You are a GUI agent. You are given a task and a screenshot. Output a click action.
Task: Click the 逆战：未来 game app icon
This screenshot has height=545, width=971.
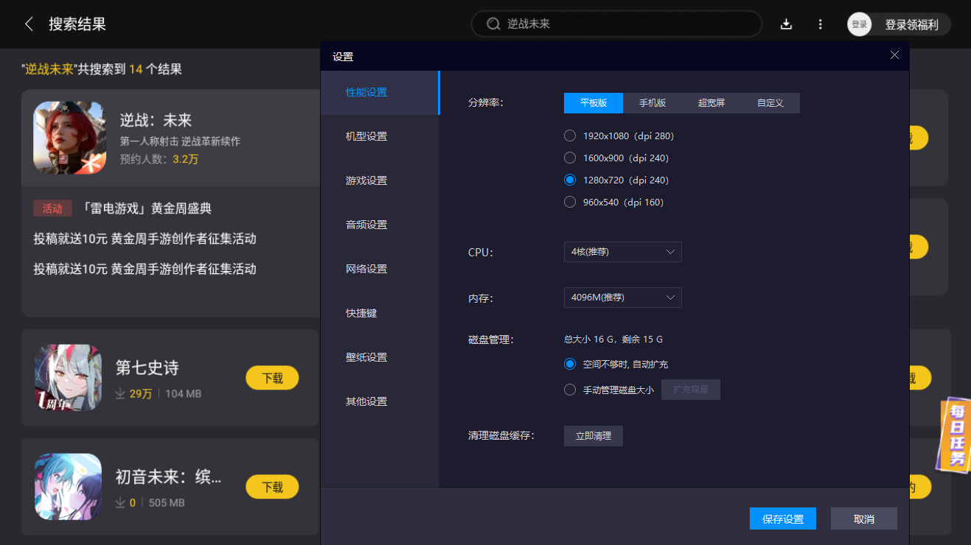pos(69,138)
